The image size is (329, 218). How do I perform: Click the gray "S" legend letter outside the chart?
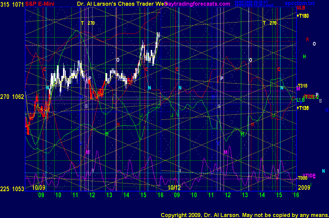click(x=320, y=101)
